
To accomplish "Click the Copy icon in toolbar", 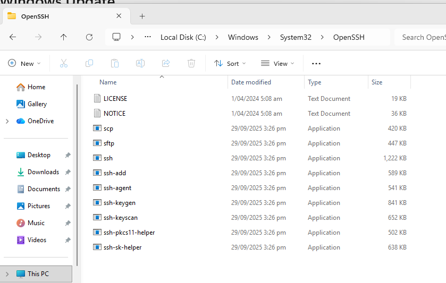I will 89,64.
